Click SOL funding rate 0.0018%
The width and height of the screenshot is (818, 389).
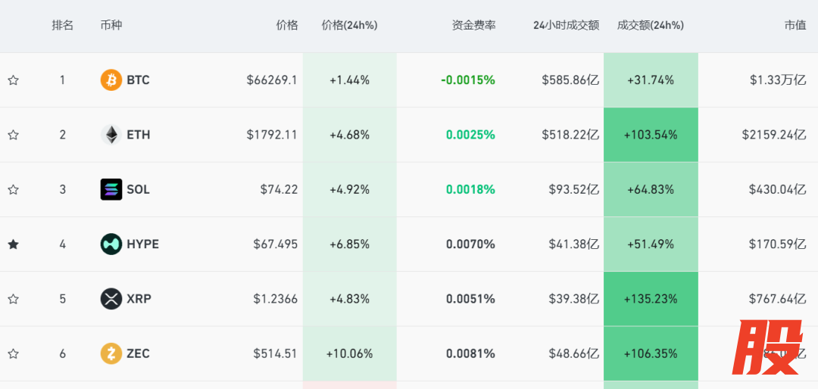point(470,190)
